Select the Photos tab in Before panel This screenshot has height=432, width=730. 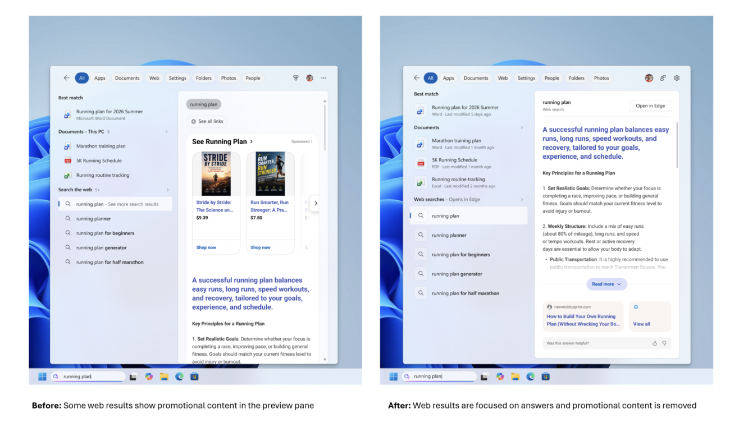click(x=229, y=78)
